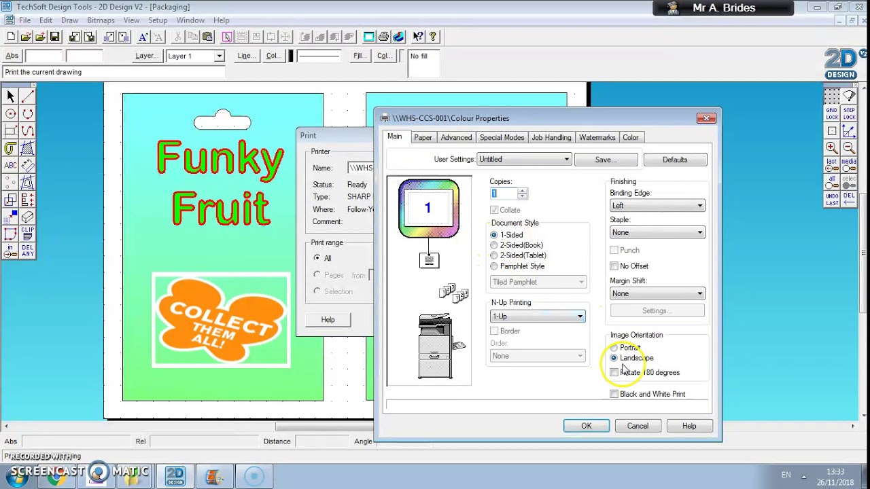870x489 pixels.
Task: Click the Windows Start button
Action: (18, 477)
